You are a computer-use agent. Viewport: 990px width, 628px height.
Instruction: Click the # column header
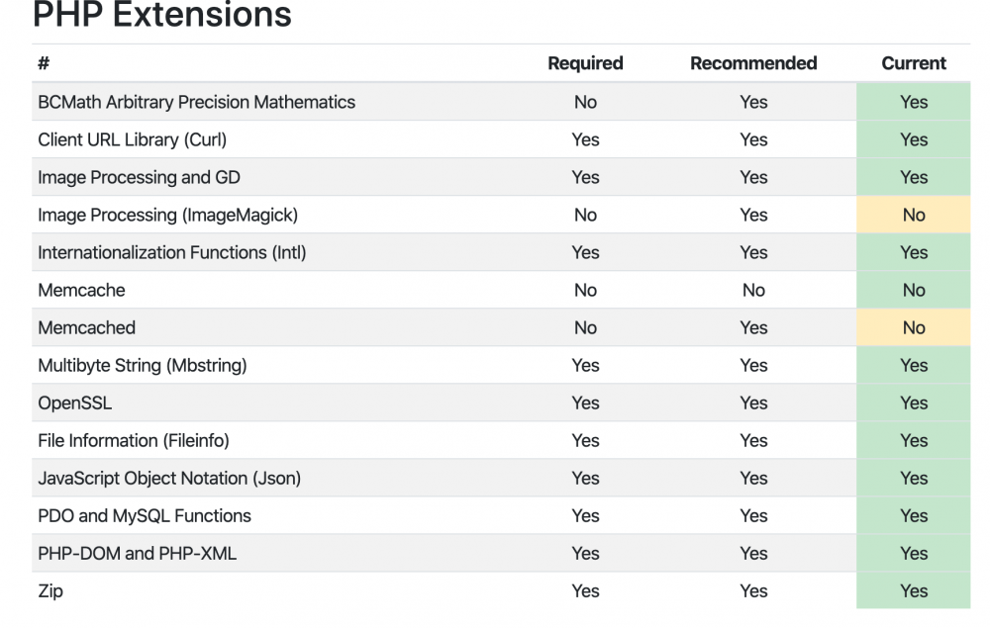tap(44, 63)
